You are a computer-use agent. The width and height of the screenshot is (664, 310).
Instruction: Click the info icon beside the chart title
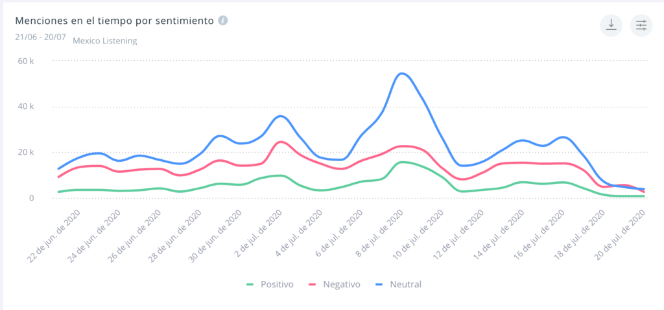223,20
